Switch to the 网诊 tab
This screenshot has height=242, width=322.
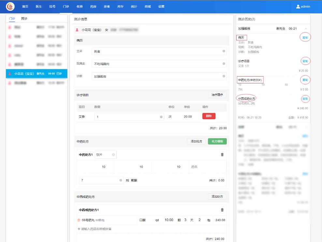24,19
